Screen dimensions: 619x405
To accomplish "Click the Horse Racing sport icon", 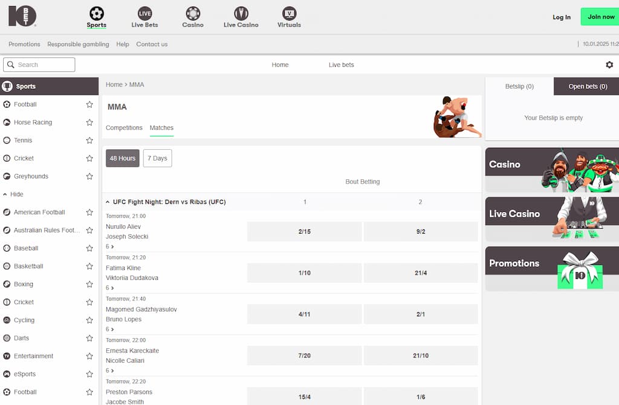I will click(x=7, y=123).
